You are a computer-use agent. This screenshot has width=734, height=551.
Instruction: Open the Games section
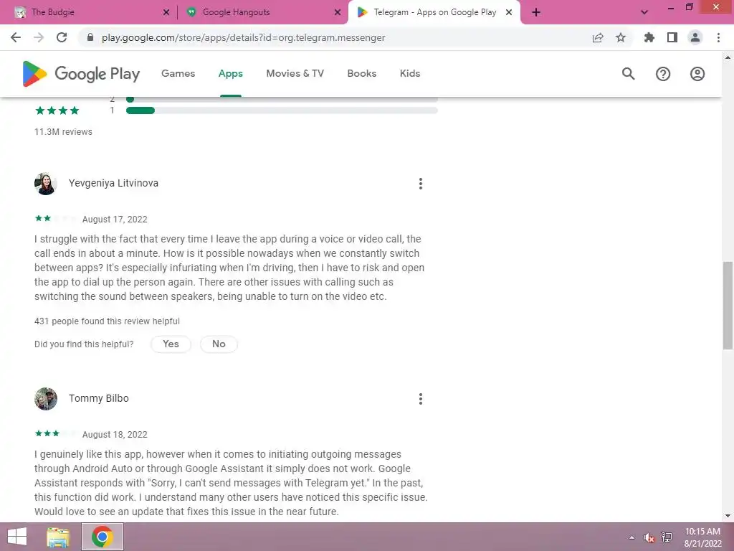coord(178,74)
